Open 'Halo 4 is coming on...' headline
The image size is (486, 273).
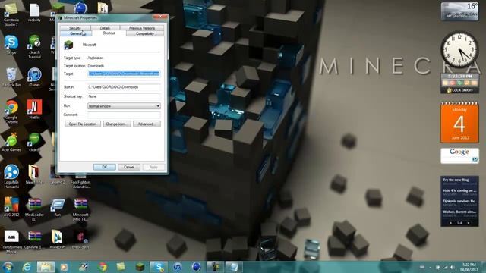459,190
